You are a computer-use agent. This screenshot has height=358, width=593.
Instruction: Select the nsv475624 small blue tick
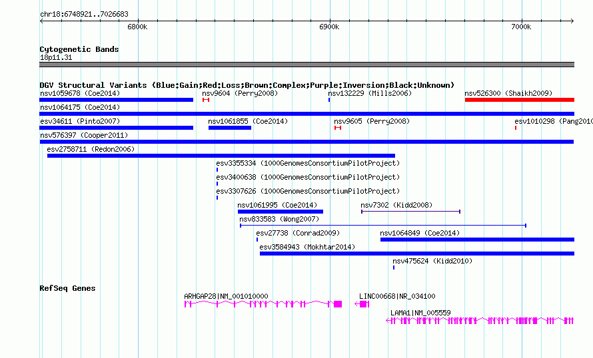click(x=394, y=268)
